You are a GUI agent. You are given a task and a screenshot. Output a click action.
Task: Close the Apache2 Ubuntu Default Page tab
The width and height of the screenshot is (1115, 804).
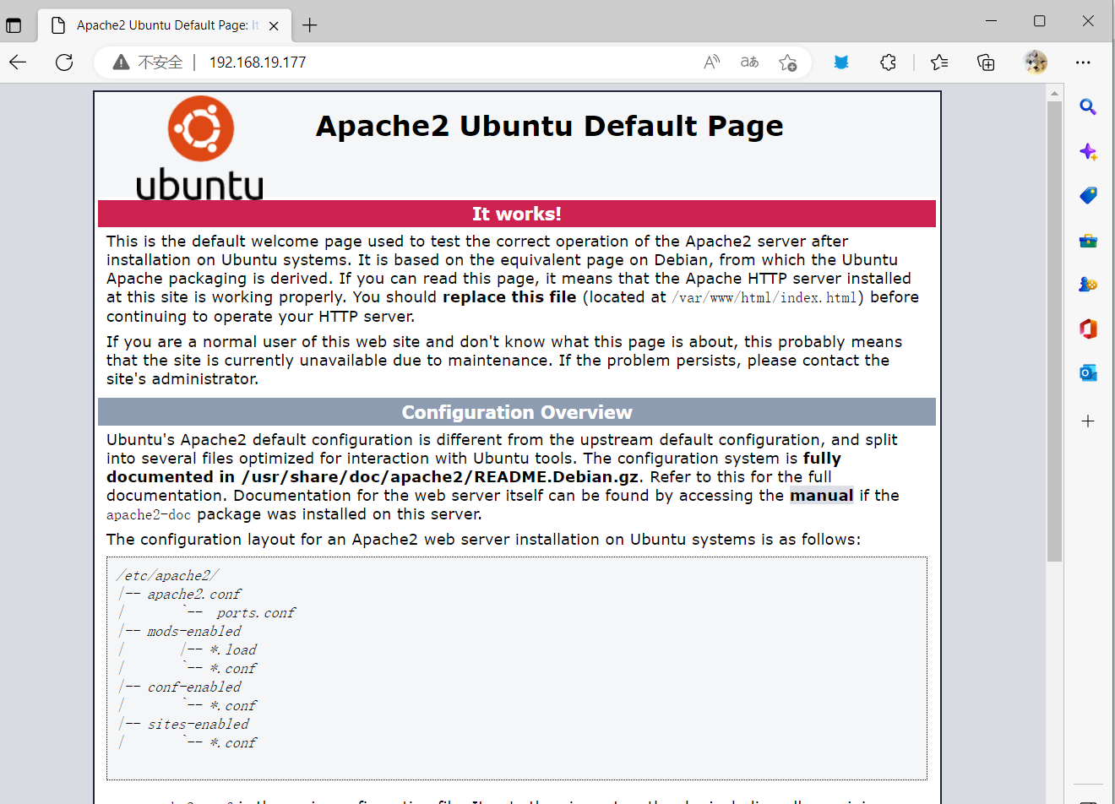tap(274, 26)
